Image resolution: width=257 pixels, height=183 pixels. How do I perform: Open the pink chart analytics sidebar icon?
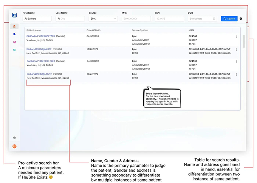(x=14, y=42)
